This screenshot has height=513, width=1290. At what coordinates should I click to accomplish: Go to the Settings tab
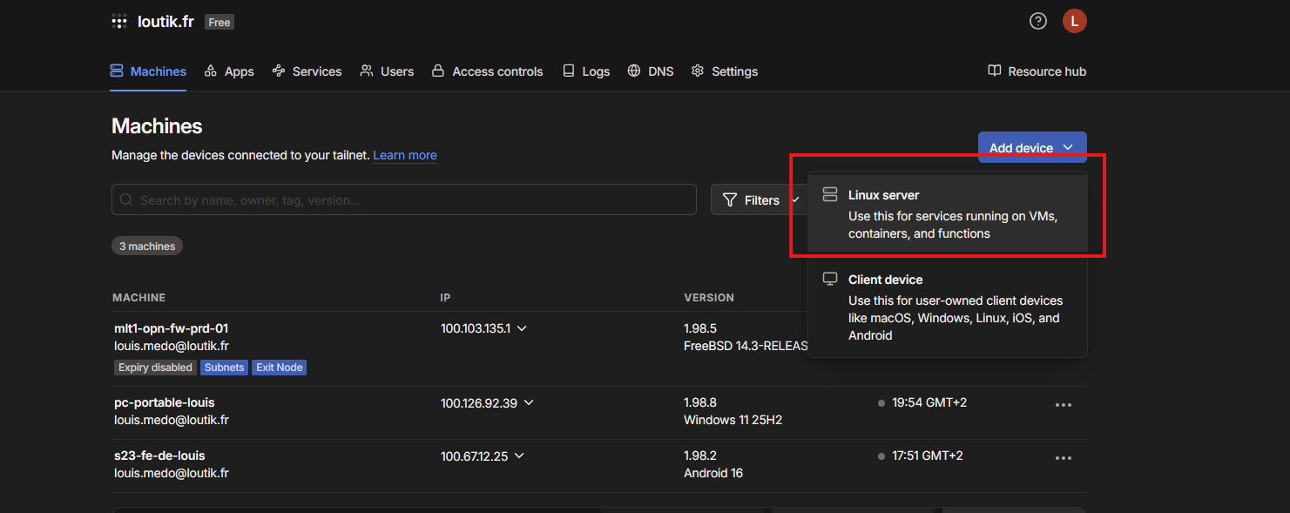click(x=725, y=71)
